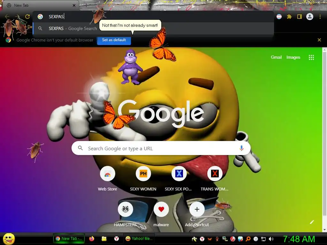Screen dimensions: 327x245
Task: Go back using the back arrow
Action: [x=7, y=17]
